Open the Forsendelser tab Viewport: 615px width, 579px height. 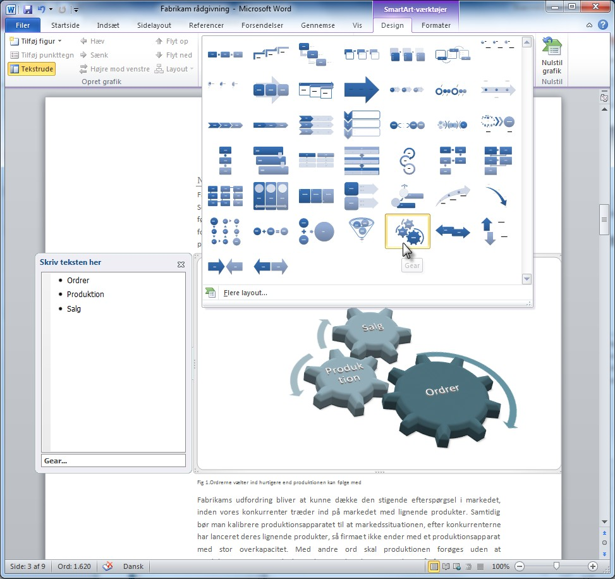coord(262,25)
